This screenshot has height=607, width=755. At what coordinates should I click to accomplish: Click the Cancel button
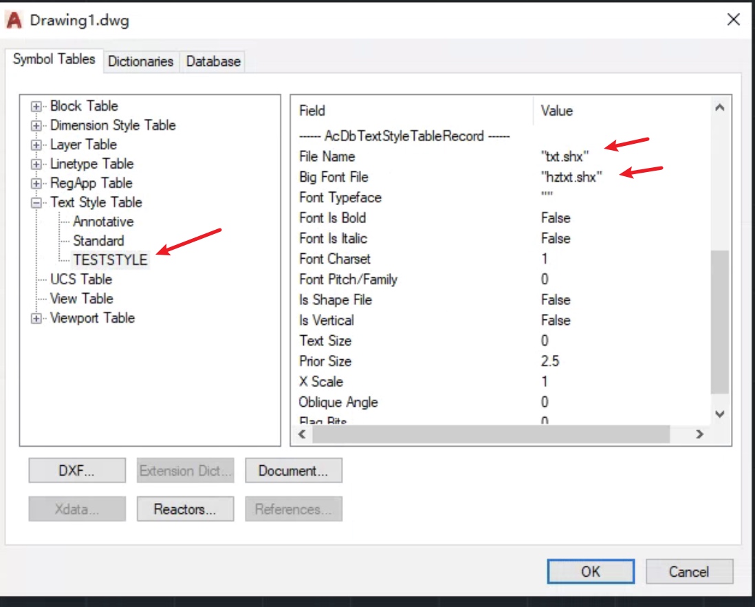click(x=689, y=571)
